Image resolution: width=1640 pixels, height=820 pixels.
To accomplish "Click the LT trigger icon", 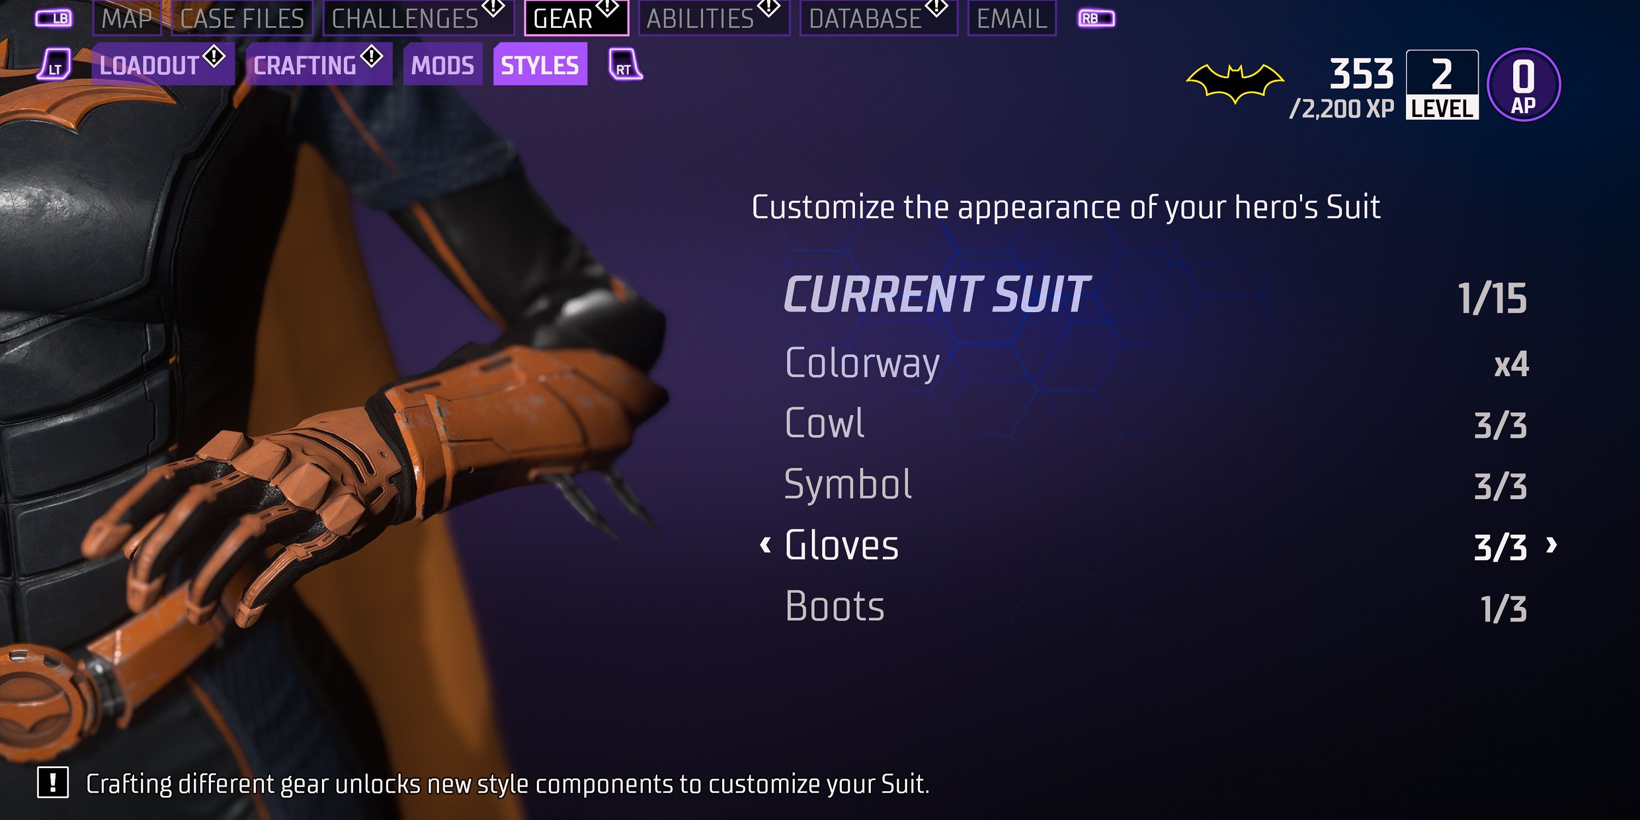I will coord(54,65).
